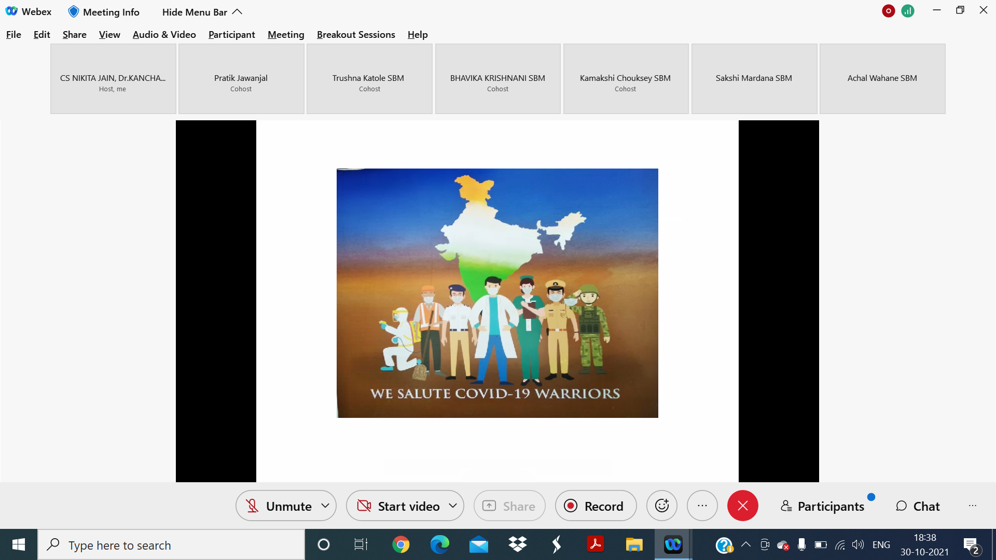The width and height of the screenshot is (996, 560).
Task: Open Adobe Acrobat from taskbar
Action: coord(595,544)
